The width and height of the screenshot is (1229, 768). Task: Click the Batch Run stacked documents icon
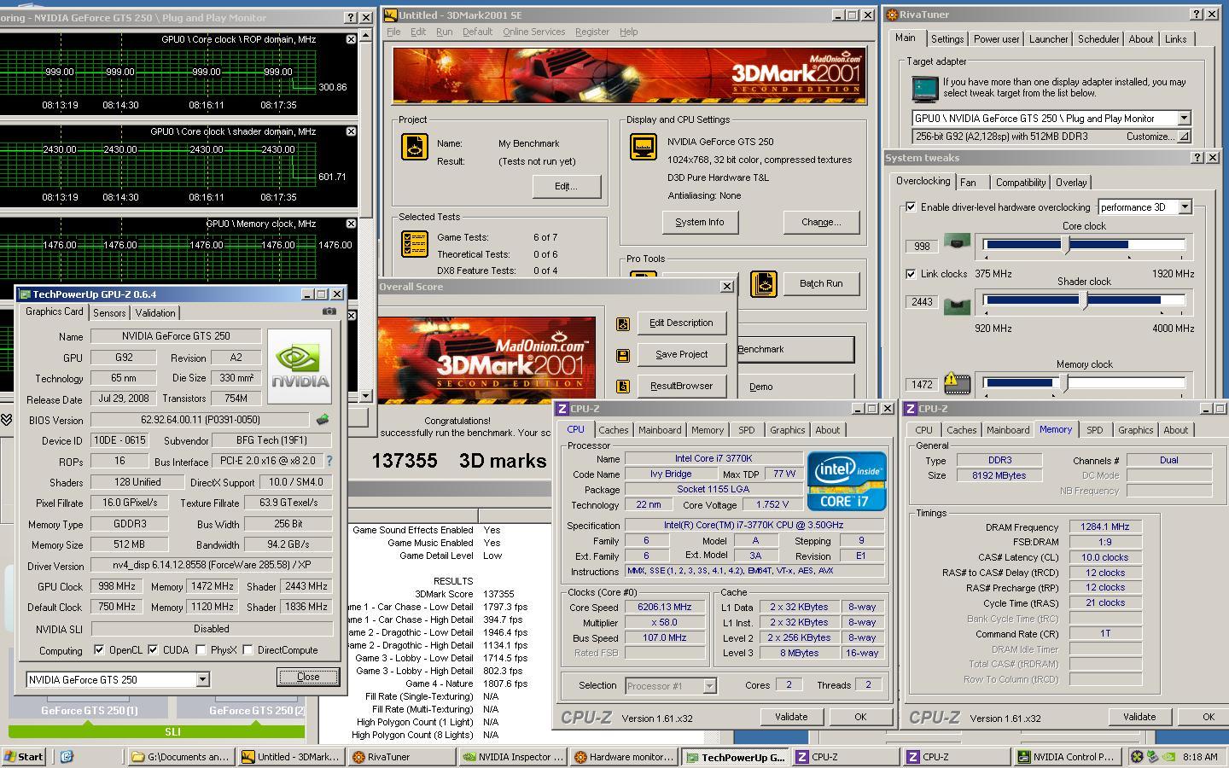[764, 283]
